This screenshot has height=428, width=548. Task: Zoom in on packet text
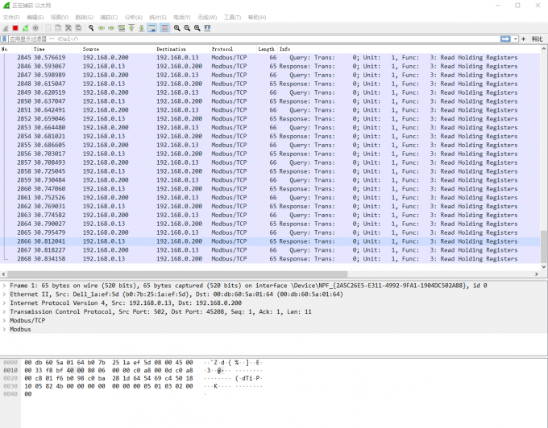(177, 28)
